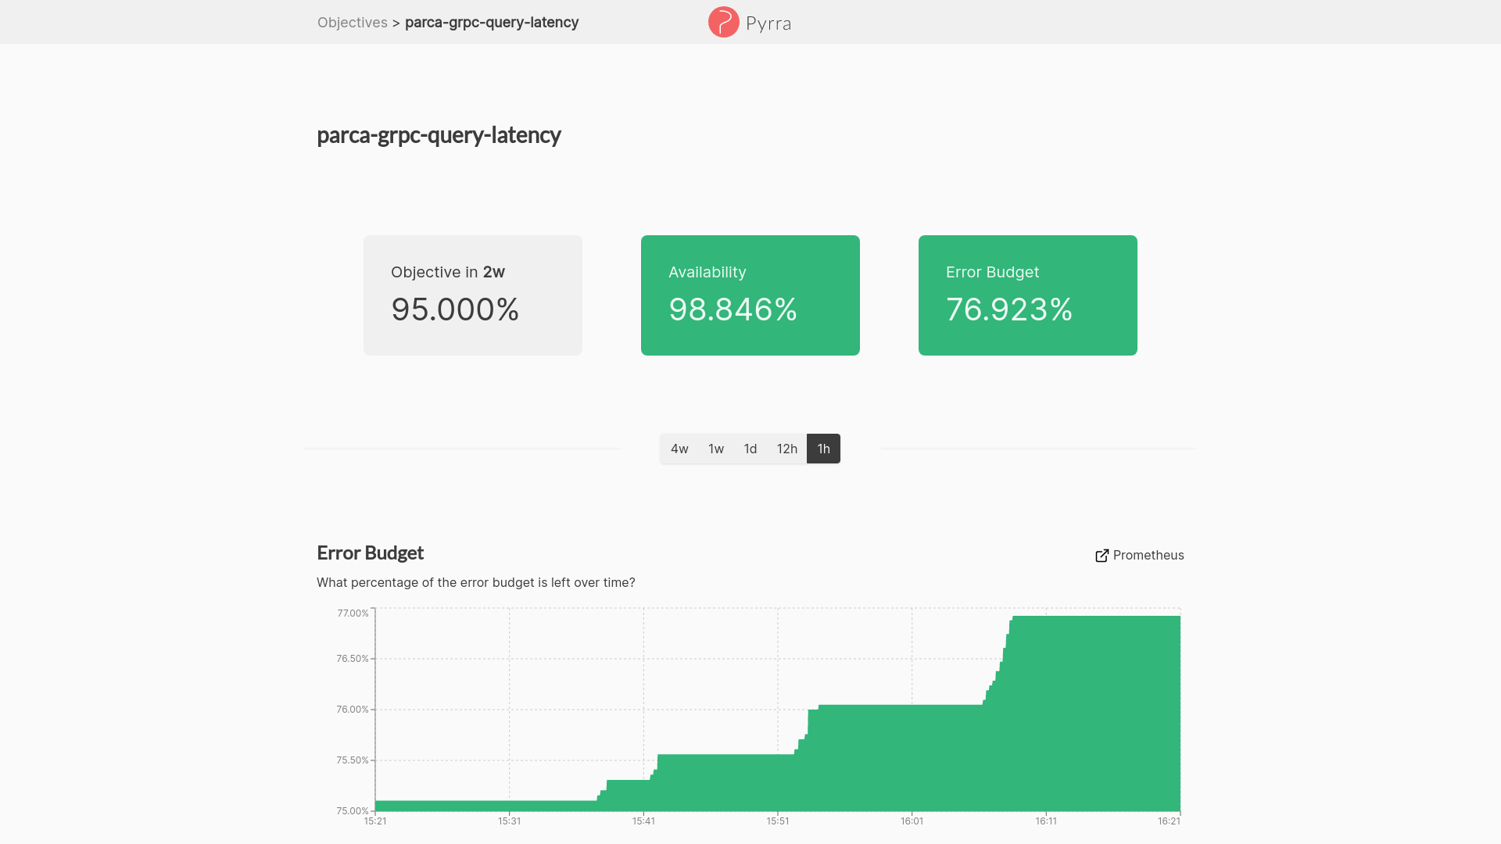Click the Pyrra logo icon
The width and height of the screenshot is (1501, 844).
723,22
